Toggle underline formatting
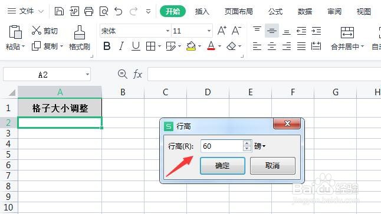Screen dimensions: 381x214 click(136, 46)
